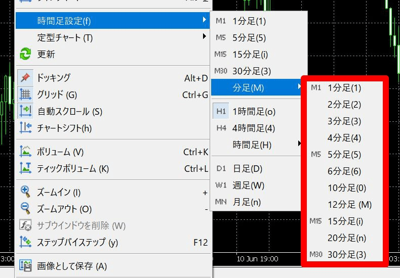Click the ズームイン magnifier icon
This screenshot has width=400, height=278.
tap(25, 192)
